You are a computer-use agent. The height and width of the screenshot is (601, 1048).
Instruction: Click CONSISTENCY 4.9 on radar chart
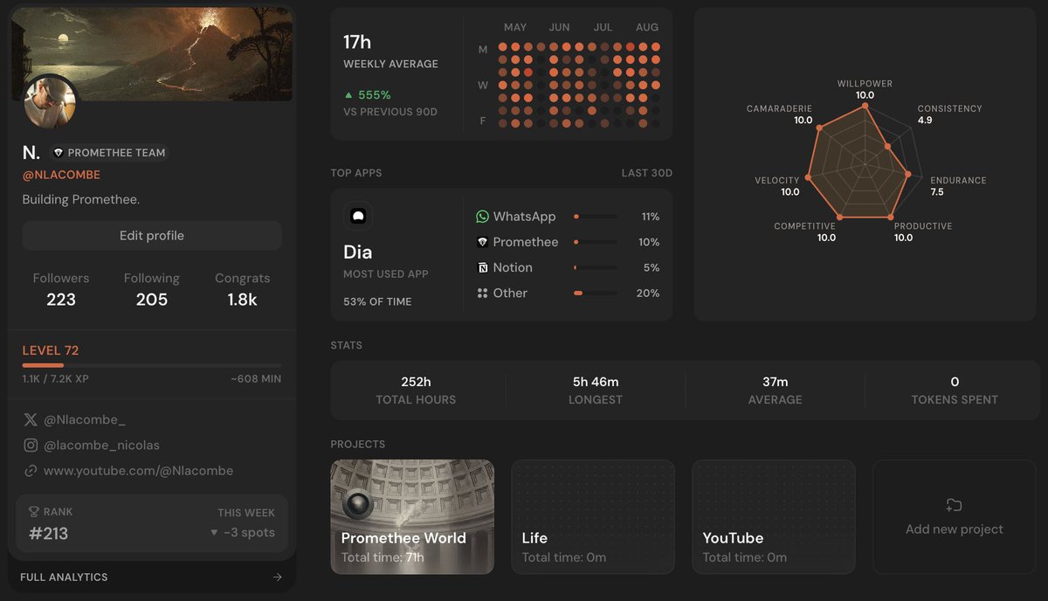(949, 114)
